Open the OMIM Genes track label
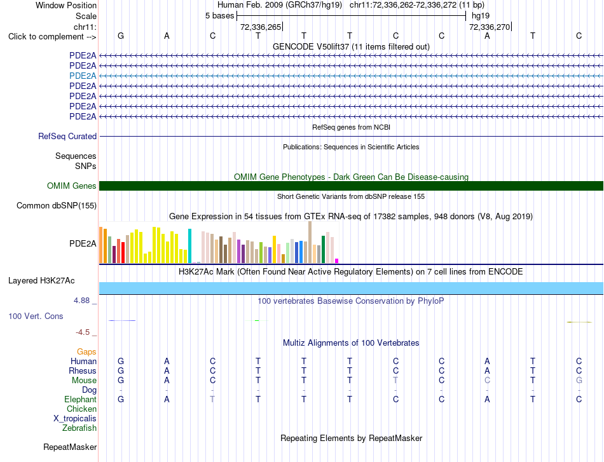Screen dimensions: 604x462 [72, 186]
